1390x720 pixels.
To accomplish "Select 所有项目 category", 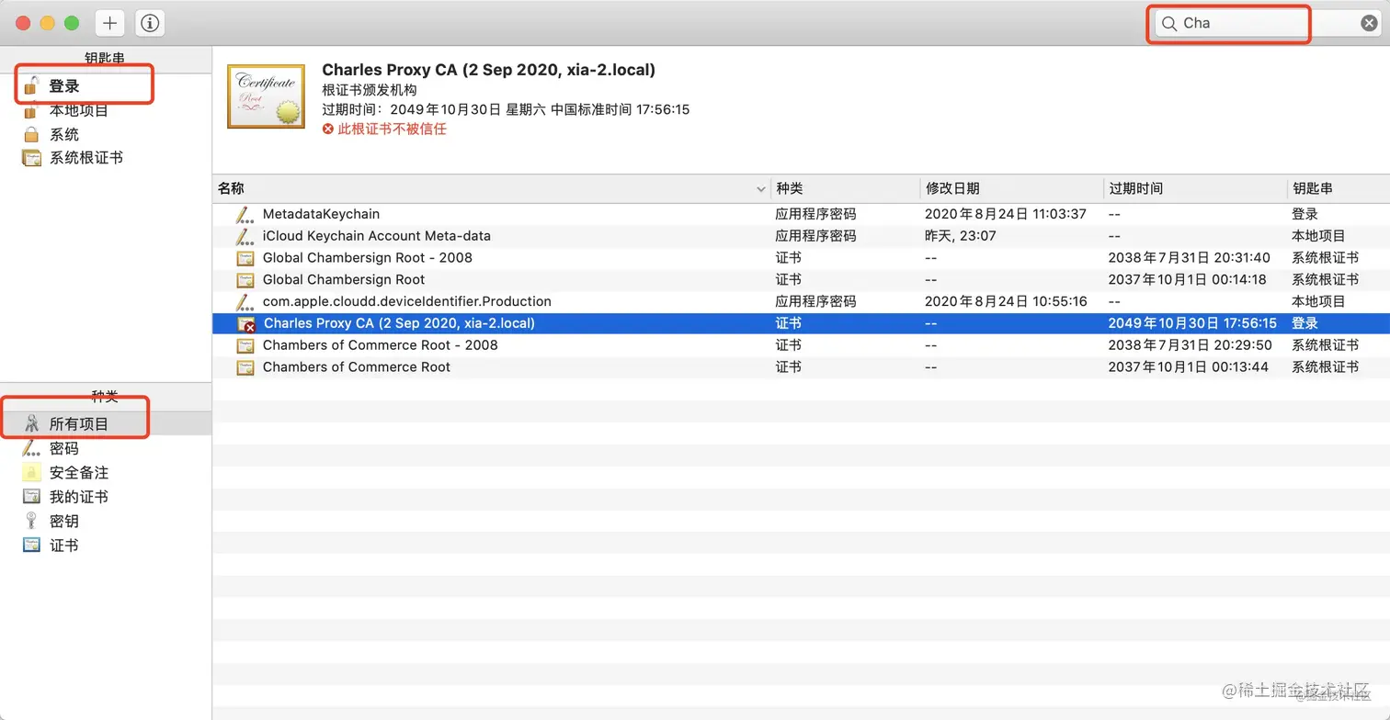I will [x=106, y=424].
